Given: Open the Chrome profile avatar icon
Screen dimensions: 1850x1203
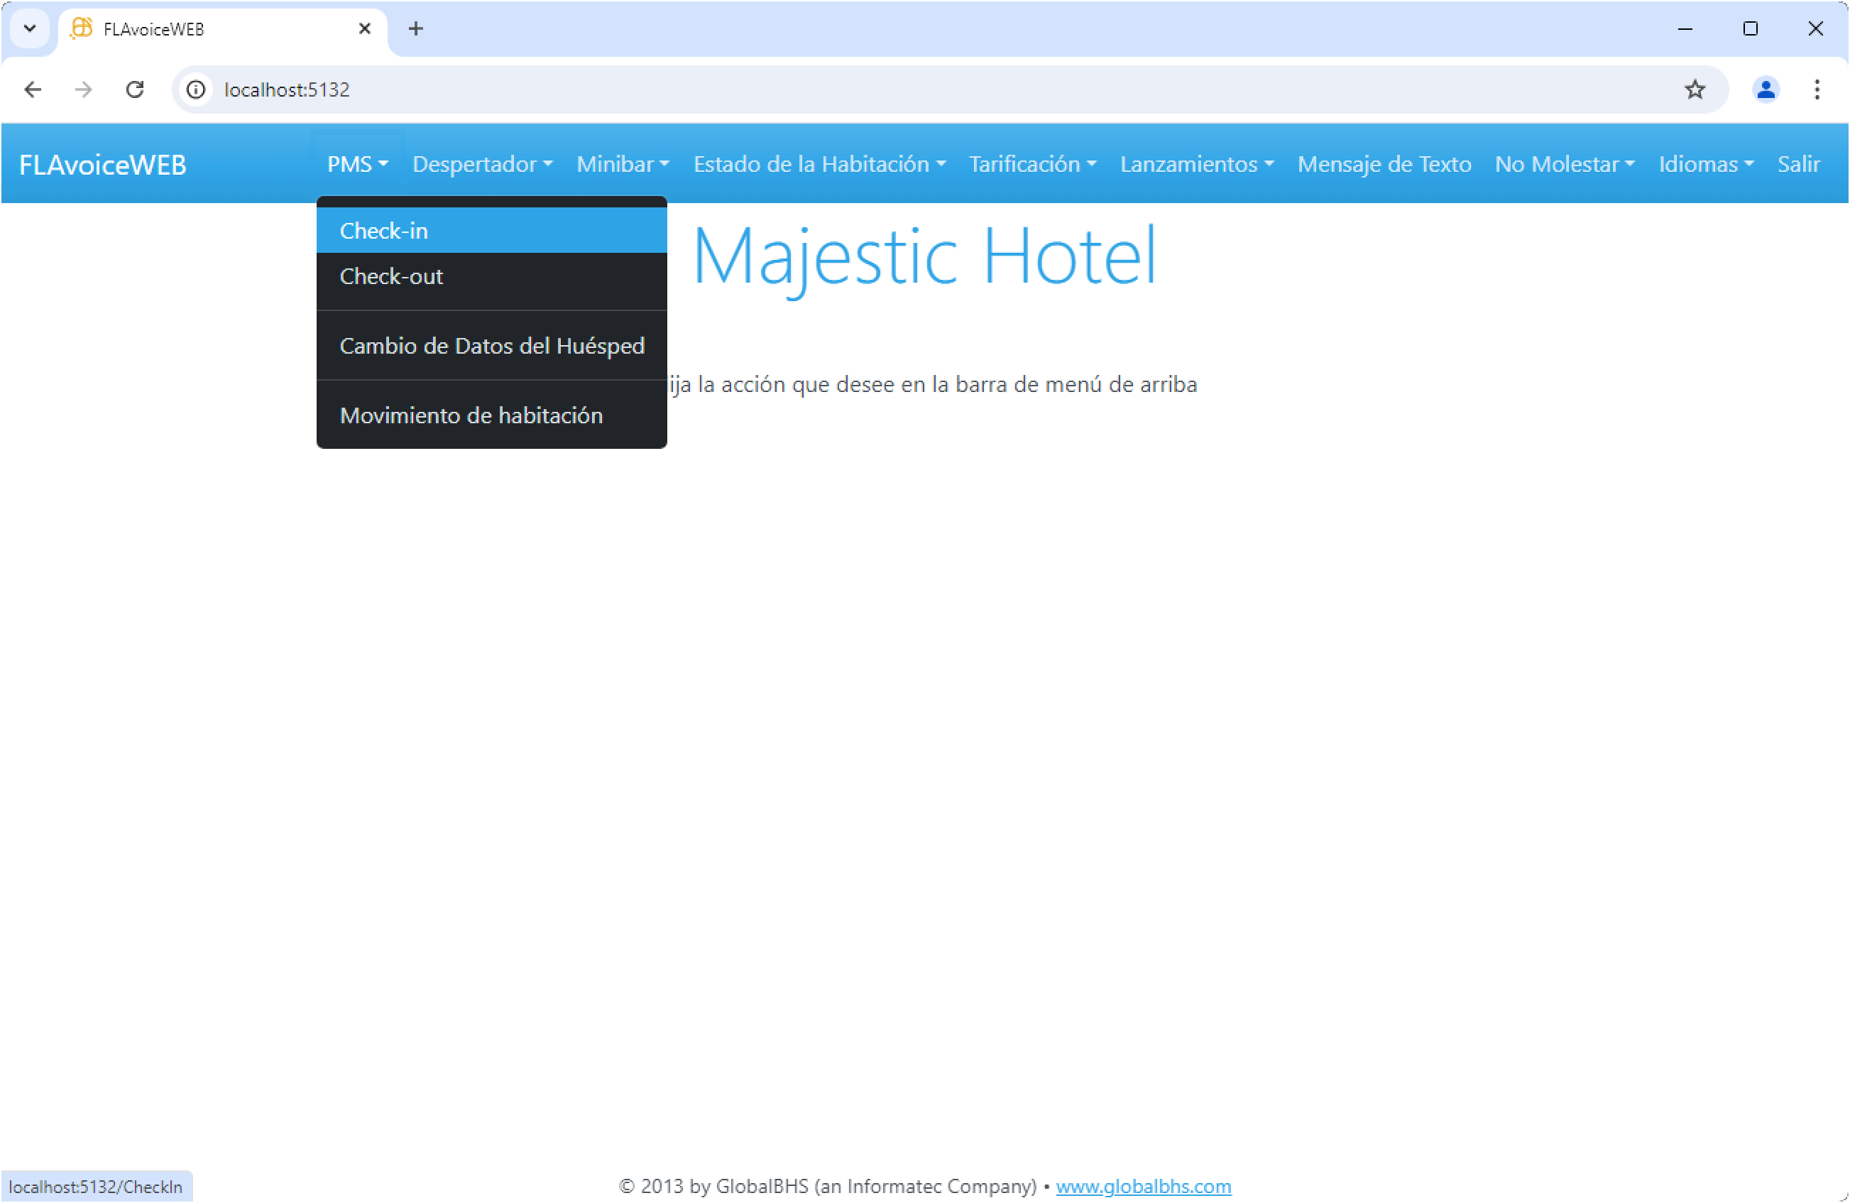Looking at the screenshot, I should (x=1766, y=89).
